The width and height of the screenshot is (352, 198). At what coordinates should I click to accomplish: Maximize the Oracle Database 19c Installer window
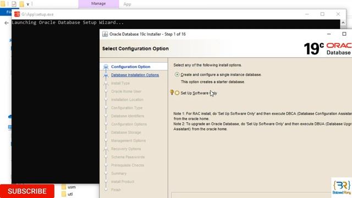[344, 34]
